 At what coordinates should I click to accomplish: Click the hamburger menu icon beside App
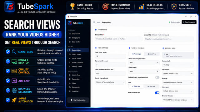point(94,22)
